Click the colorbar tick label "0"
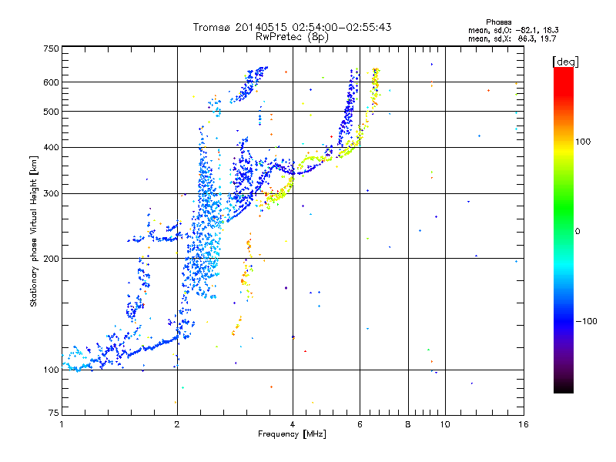Screen dimensions: 616x462 tap(577, 232)
